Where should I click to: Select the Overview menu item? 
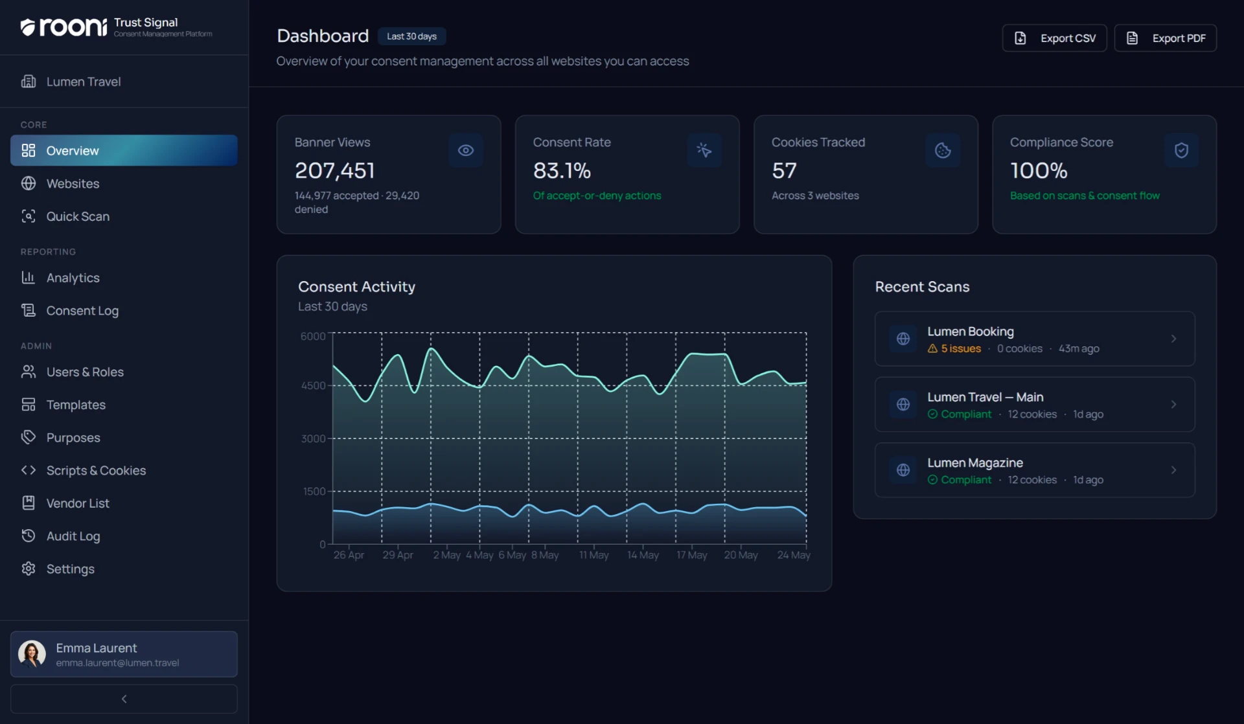coord(124,150)
